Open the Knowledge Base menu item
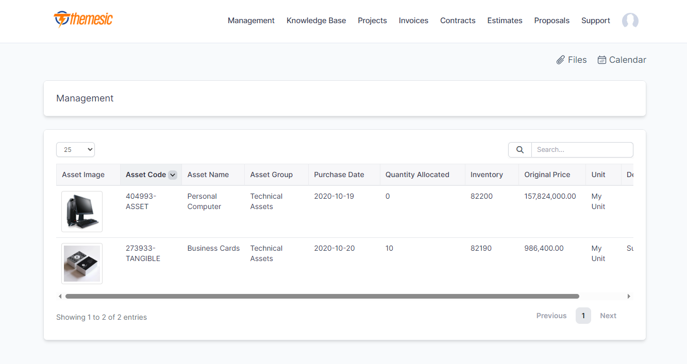This screenshot has width=687, height=364. [316, 21]
